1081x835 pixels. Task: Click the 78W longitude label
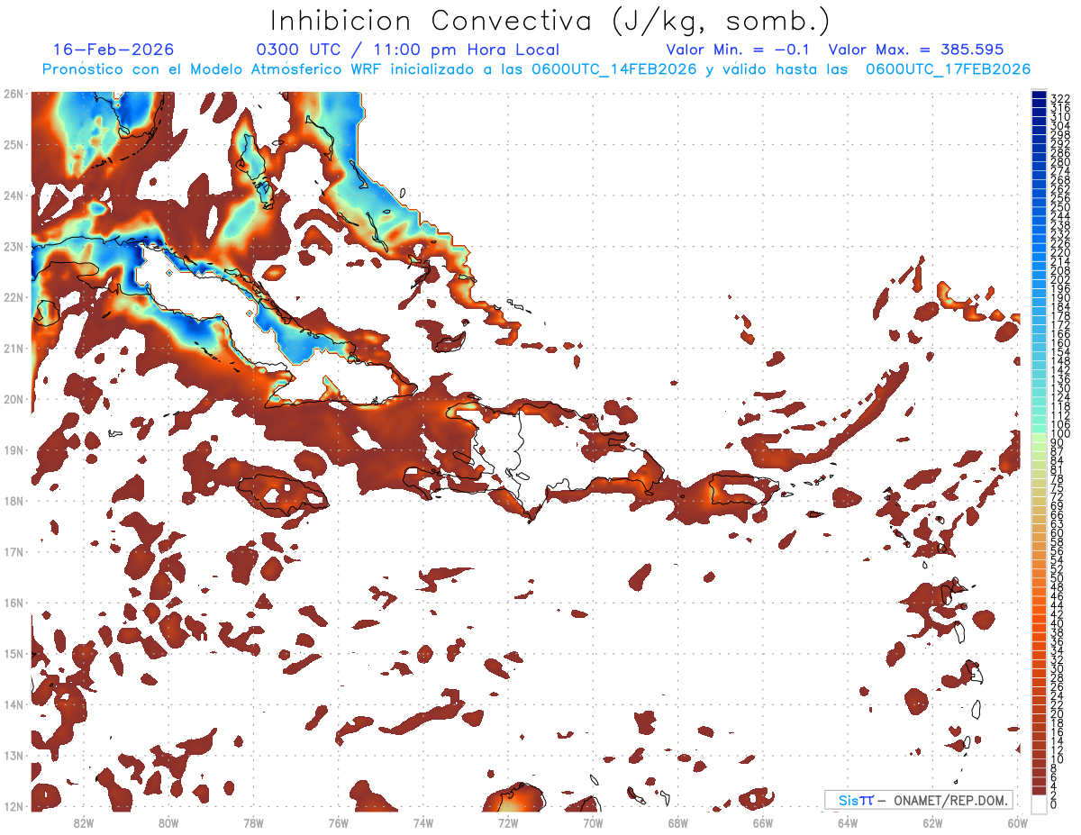point(253,822)
